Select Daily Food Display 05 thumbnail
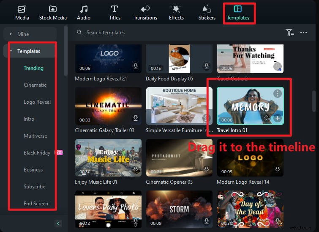The height and width of the screenshot is (232, 319). coord(179,59)
